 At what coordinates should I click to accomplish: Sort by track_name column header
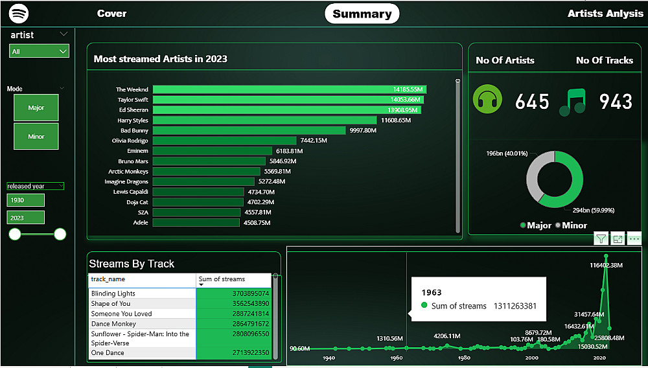[142, 280]
